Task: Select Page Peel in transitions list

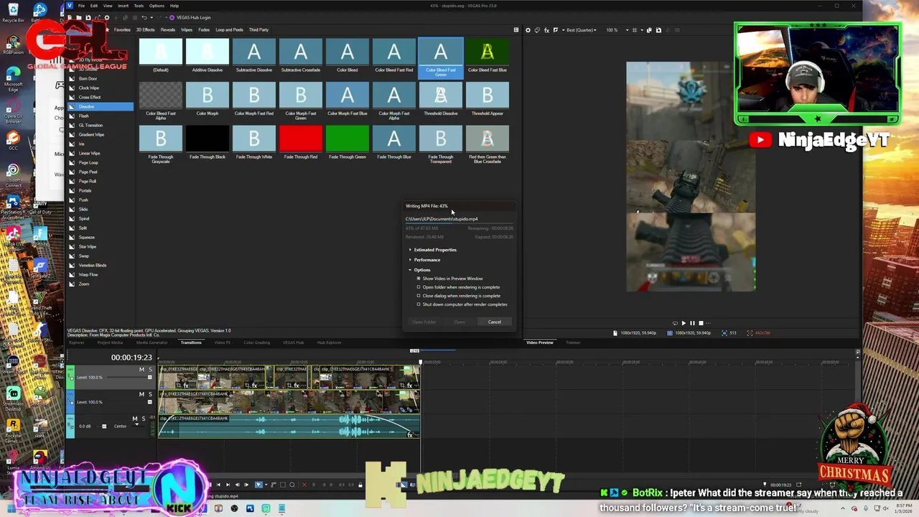Action: [x=88, y=172]
